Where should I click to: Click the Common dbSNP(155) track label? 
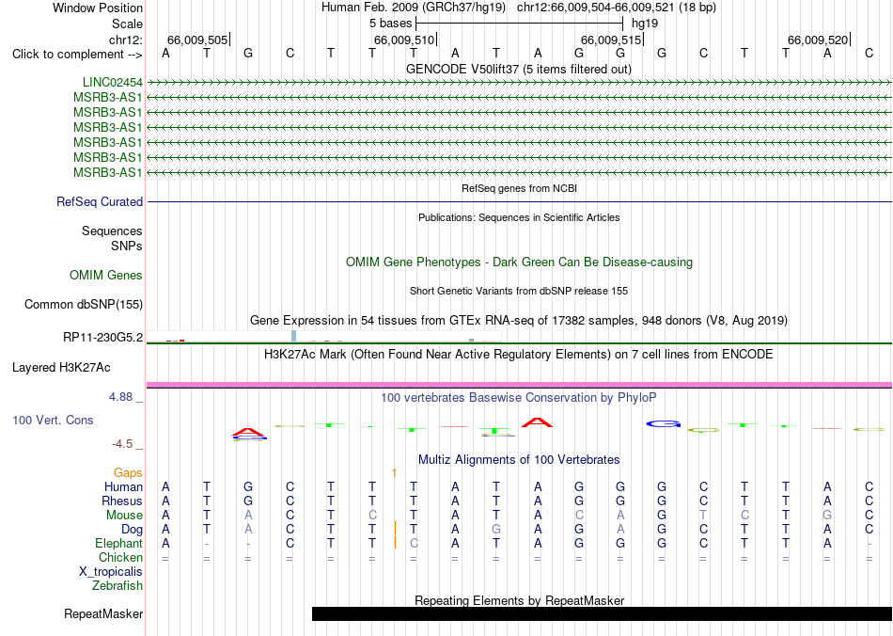(x=83, y=304)
